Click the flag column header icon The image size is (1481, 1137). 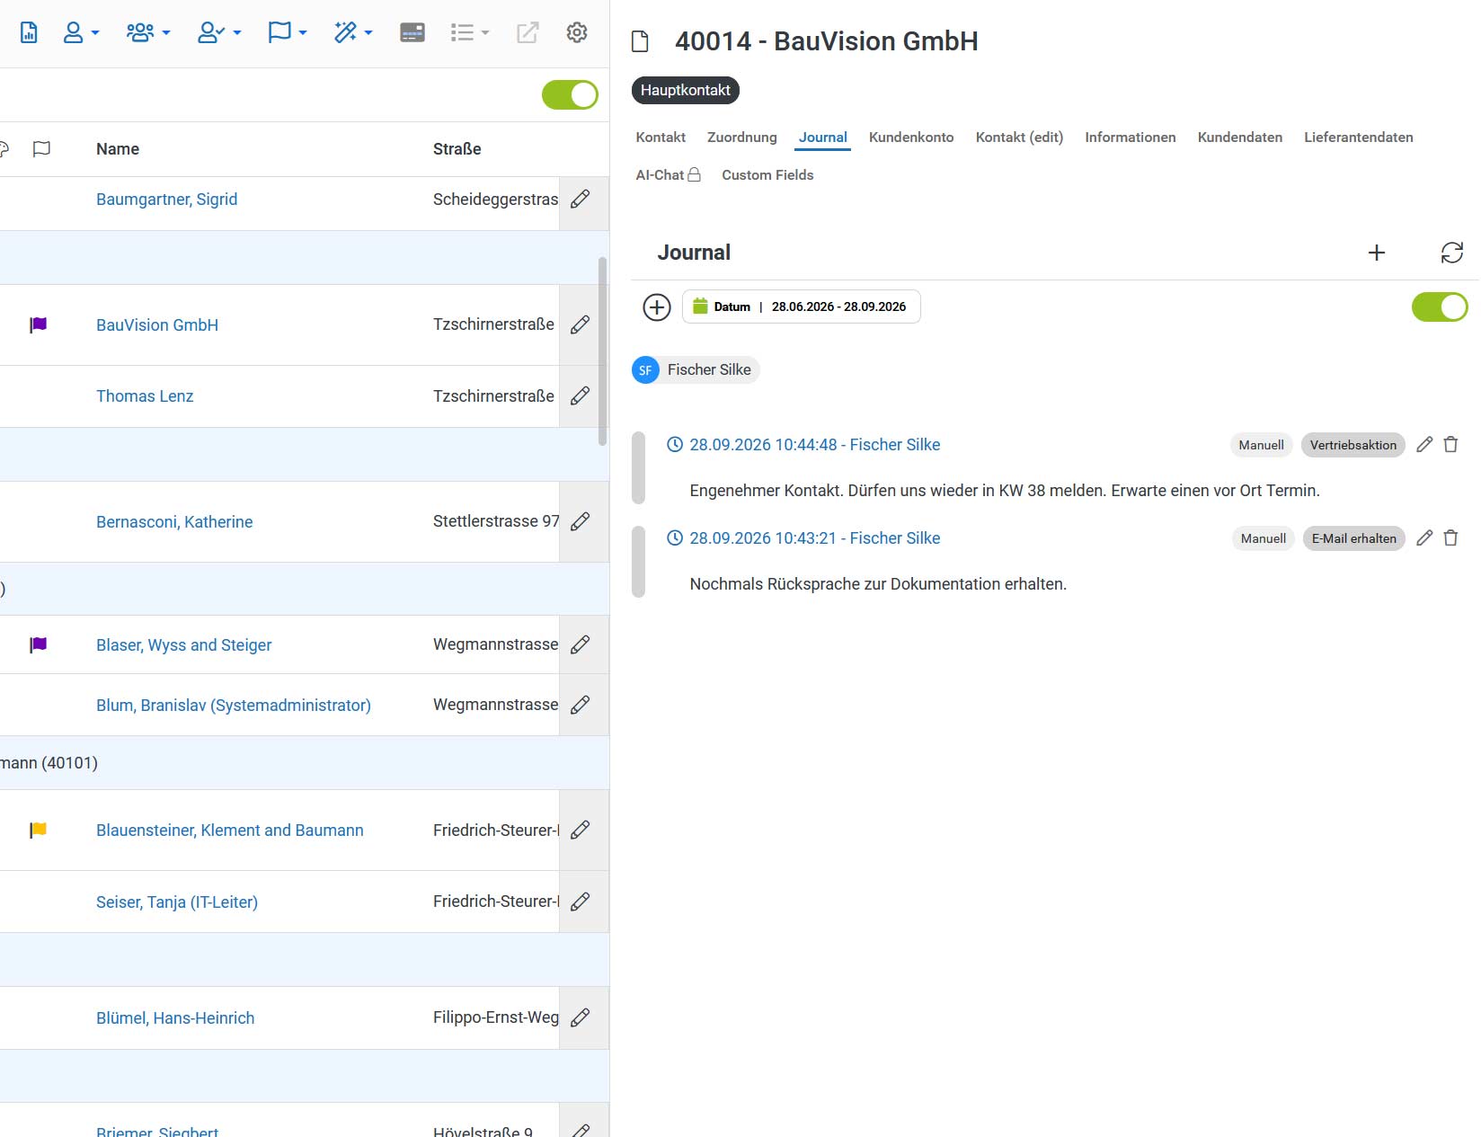[x=41, y=148]
